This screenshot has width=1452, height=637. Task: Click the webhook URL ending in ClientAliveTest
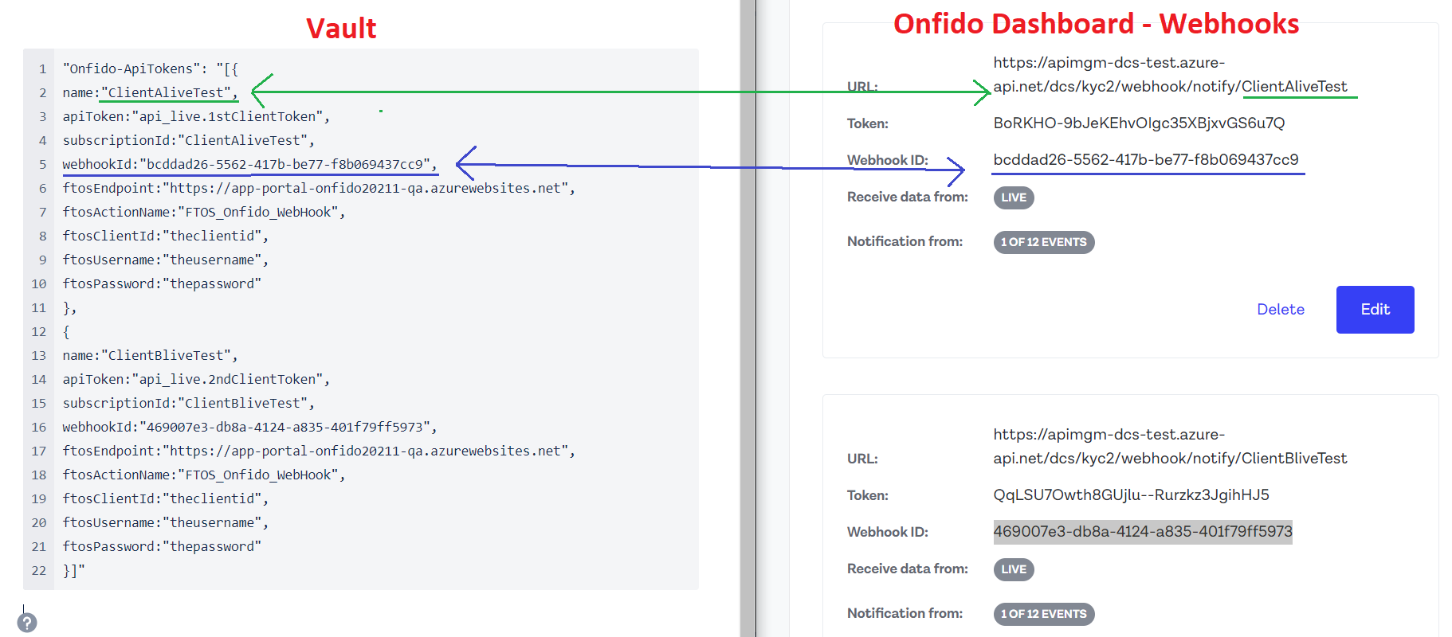point(1169,75)
